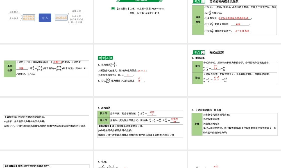Click the 考点 1 green badge
Image resolution: width=281 pixels, height=168 pixels.
coord(199,2)
